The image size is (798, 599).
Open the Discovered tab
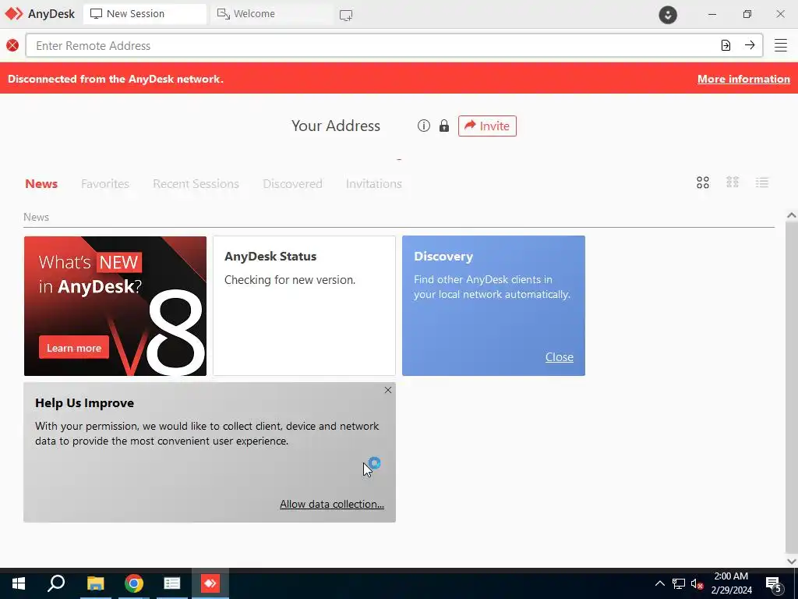click(x=293, y=183)
